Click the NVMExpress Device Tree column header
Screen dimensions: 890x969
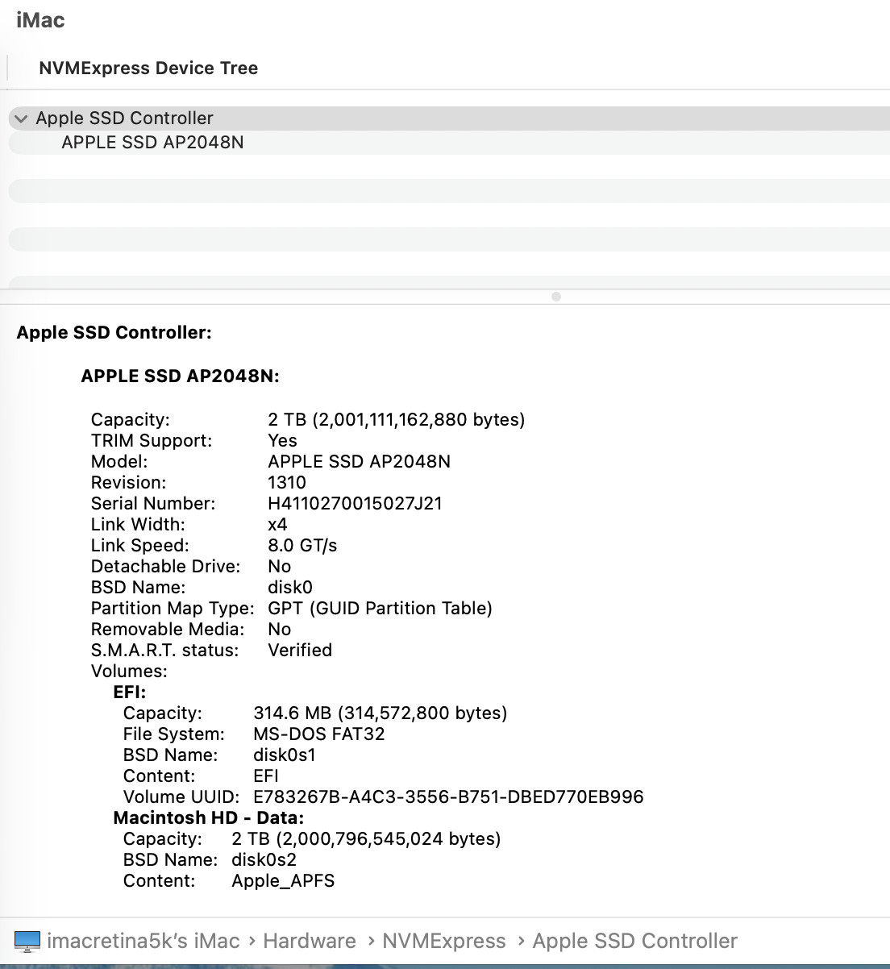click(x=148, y=69)
